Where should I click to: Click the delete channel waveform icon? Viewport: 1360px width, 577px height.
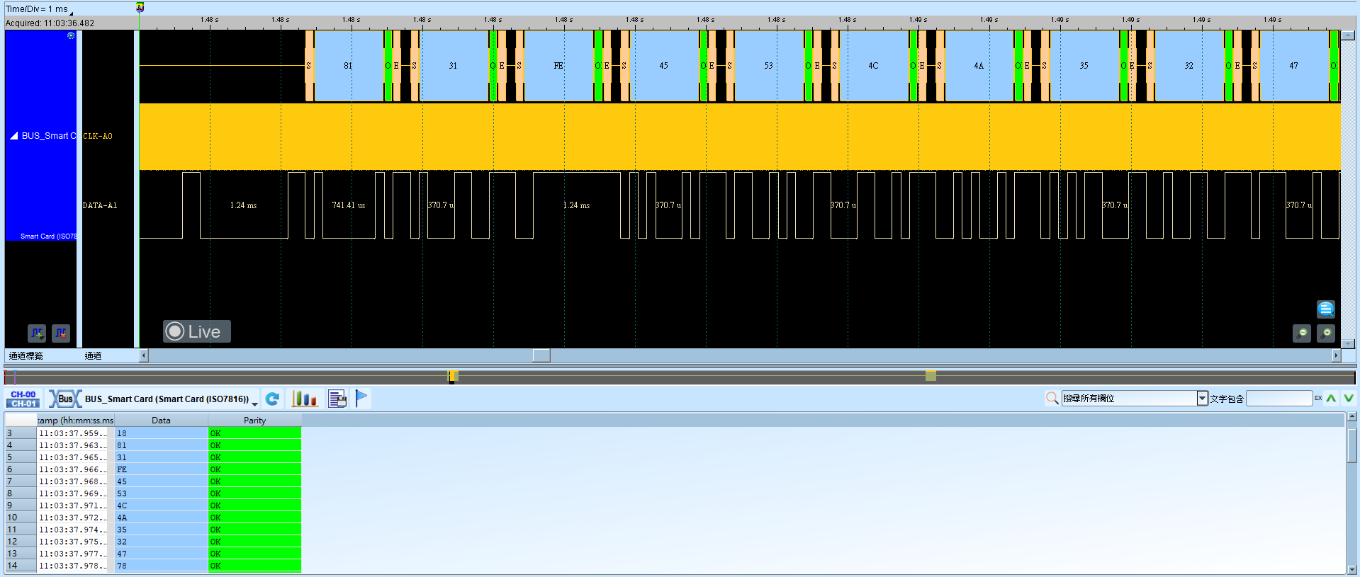[x=61, y=333]
